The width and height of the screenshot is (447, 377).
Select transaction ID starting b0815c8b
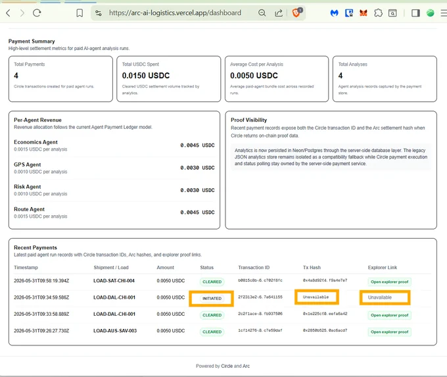260,280
